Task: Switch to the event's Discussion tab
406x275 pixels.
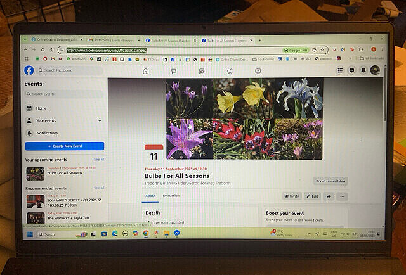Action: click(x=171, y=196)
